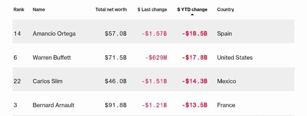Click Warren Buffett's -$17.8B YTD change

tap(194, 58)
